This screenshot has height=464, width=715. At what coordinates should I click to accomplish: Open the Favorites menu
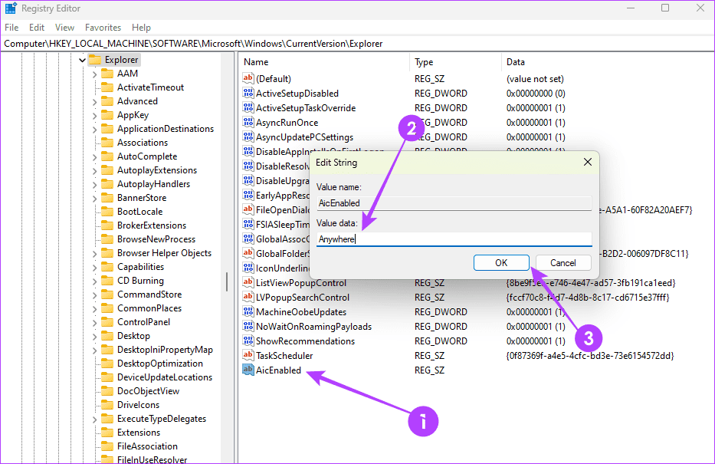click(x=103, y=28)
